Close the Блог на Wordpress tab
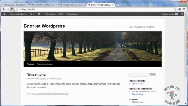 [x=113, y=5]
